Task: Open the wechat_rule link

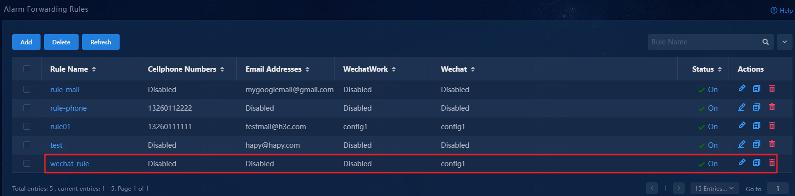Action: click(69, 164)
